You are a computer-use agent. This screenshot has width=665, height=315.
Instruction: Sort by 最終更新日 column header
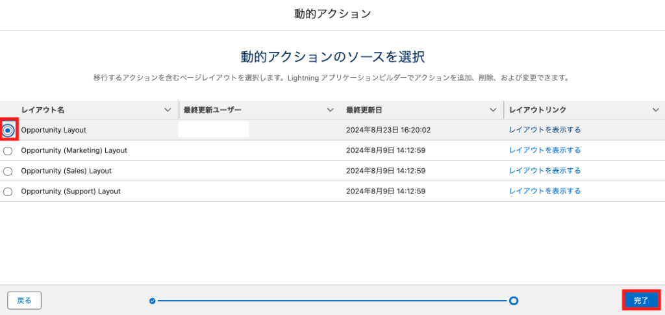point(364,110)
